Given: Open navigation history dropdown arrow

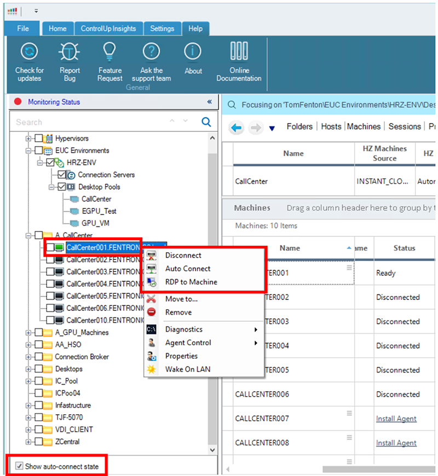Looking at the screenshot, I should pyautogui.click(x=272, y=129).
